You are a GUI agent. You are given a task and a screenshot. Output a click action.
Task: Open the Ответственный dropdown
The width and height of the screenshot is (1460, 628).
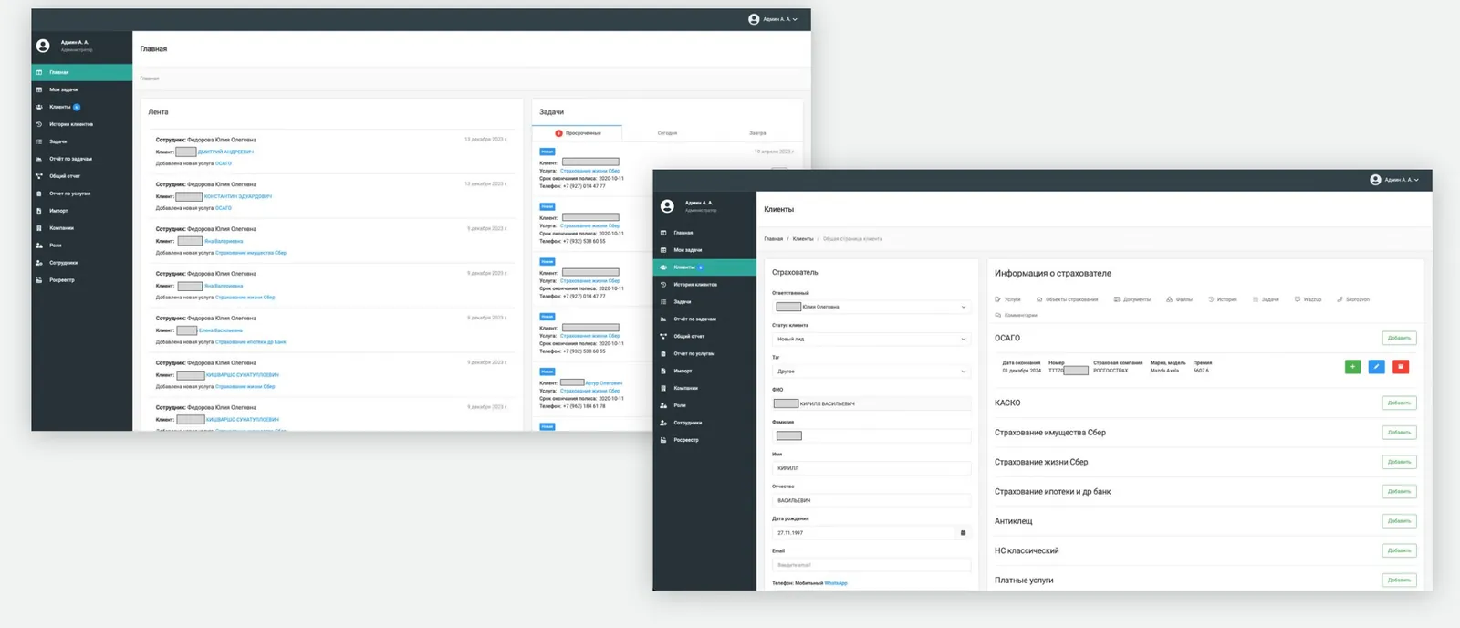871,307
